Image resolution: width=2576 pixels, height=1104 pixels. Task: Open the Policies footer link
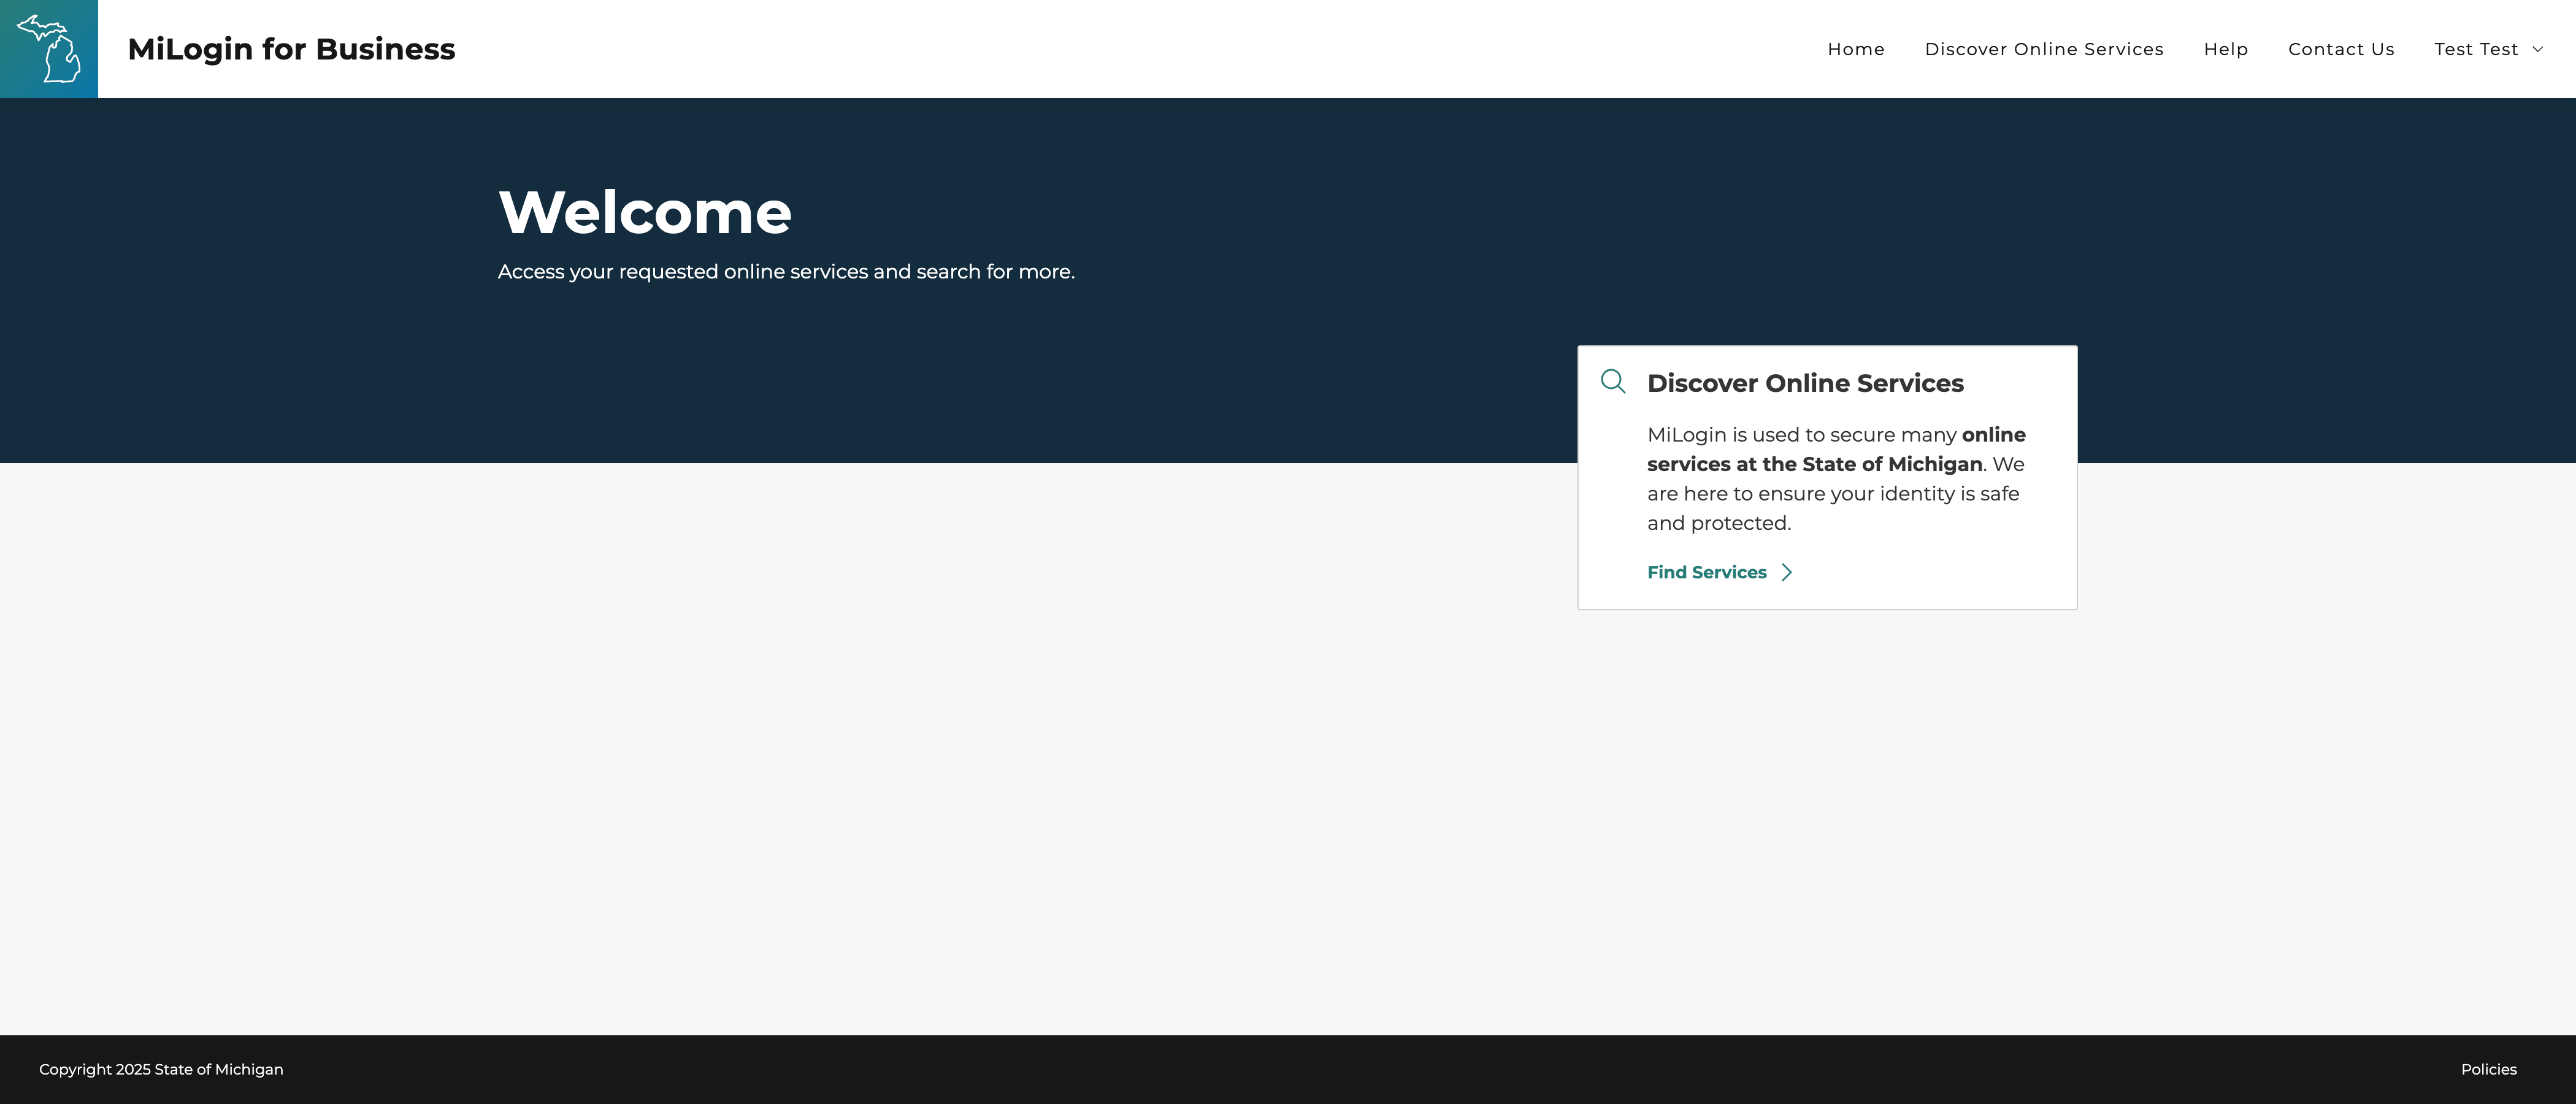pos(2489,1069)
